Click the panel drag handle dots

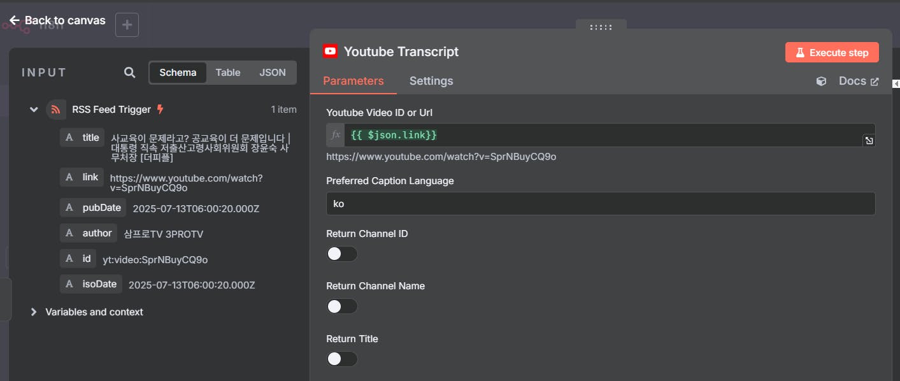(x=601, y=27)
